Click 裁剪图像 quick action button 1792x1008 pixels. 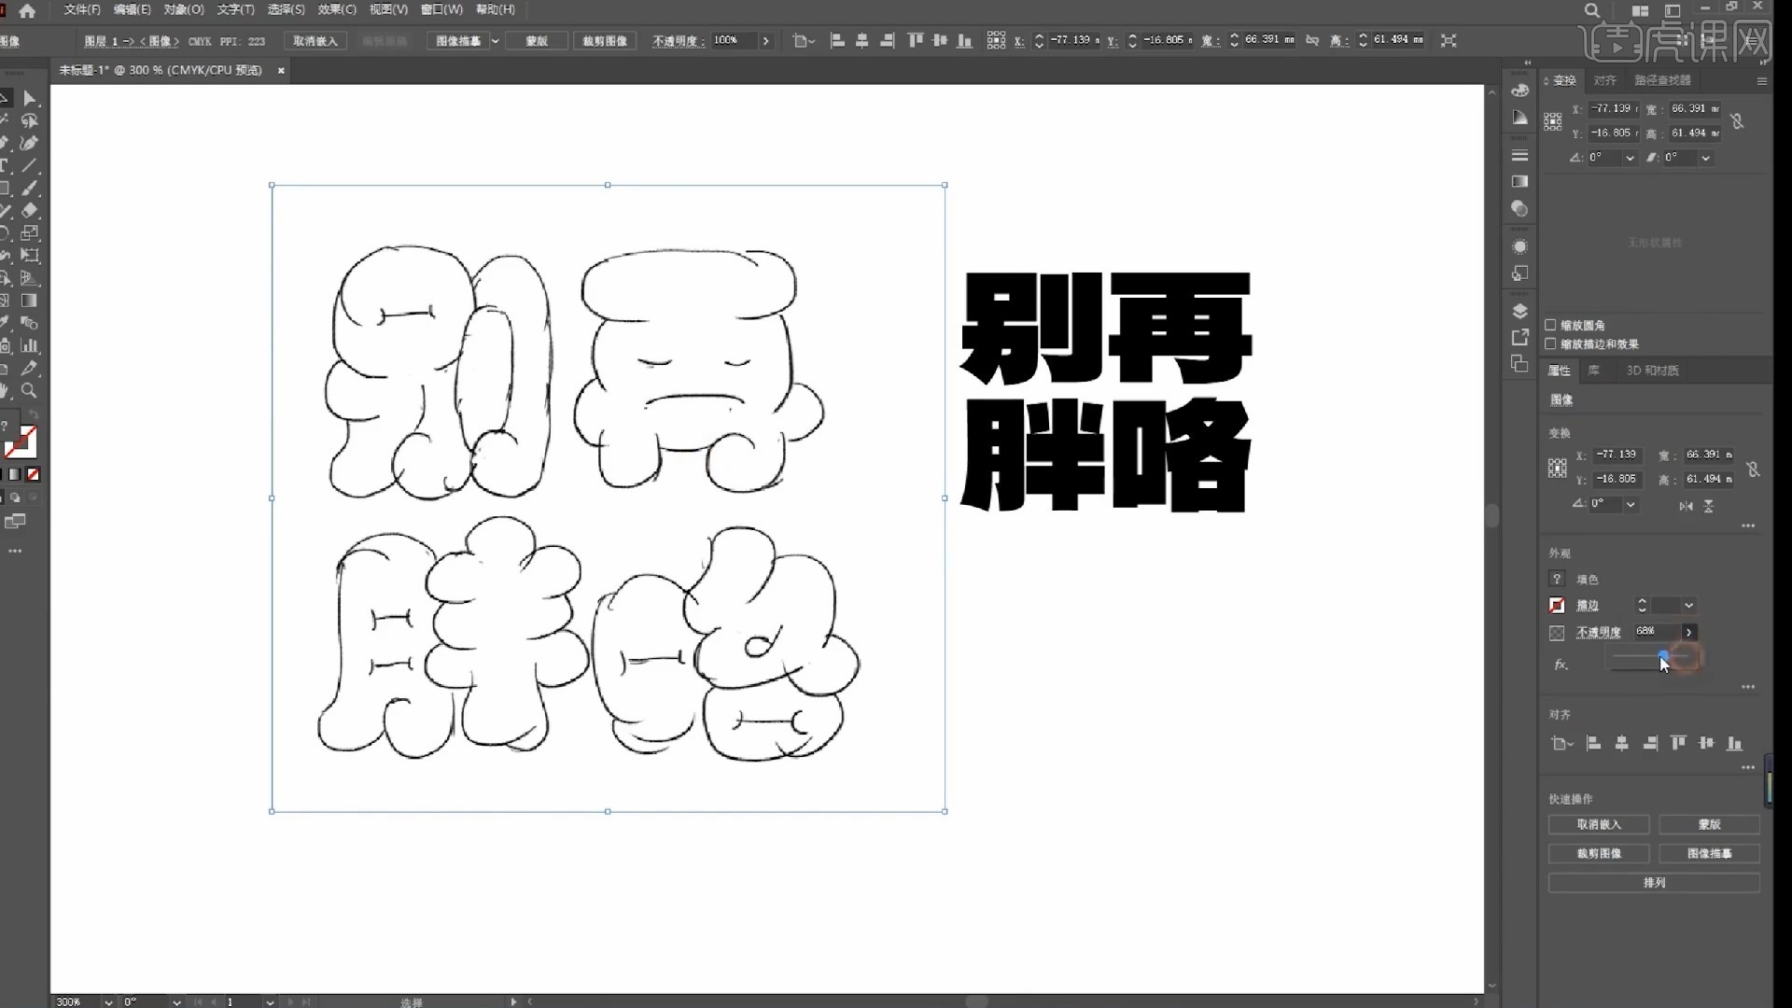[1598, 853]
